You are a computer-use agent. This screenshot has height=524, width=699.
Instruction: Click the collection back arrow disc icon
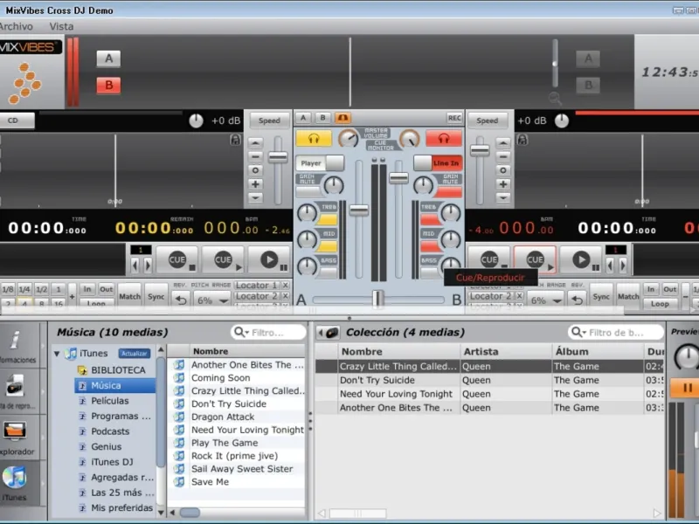tap(328, 333)
